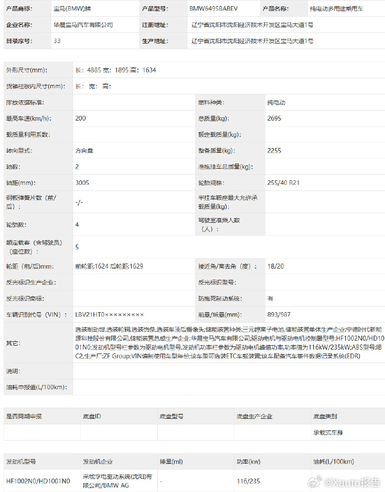Viewport: 385px width, 492px height.
Task: Click the 轴距(mm) label
Action: (x=21, y=183)
